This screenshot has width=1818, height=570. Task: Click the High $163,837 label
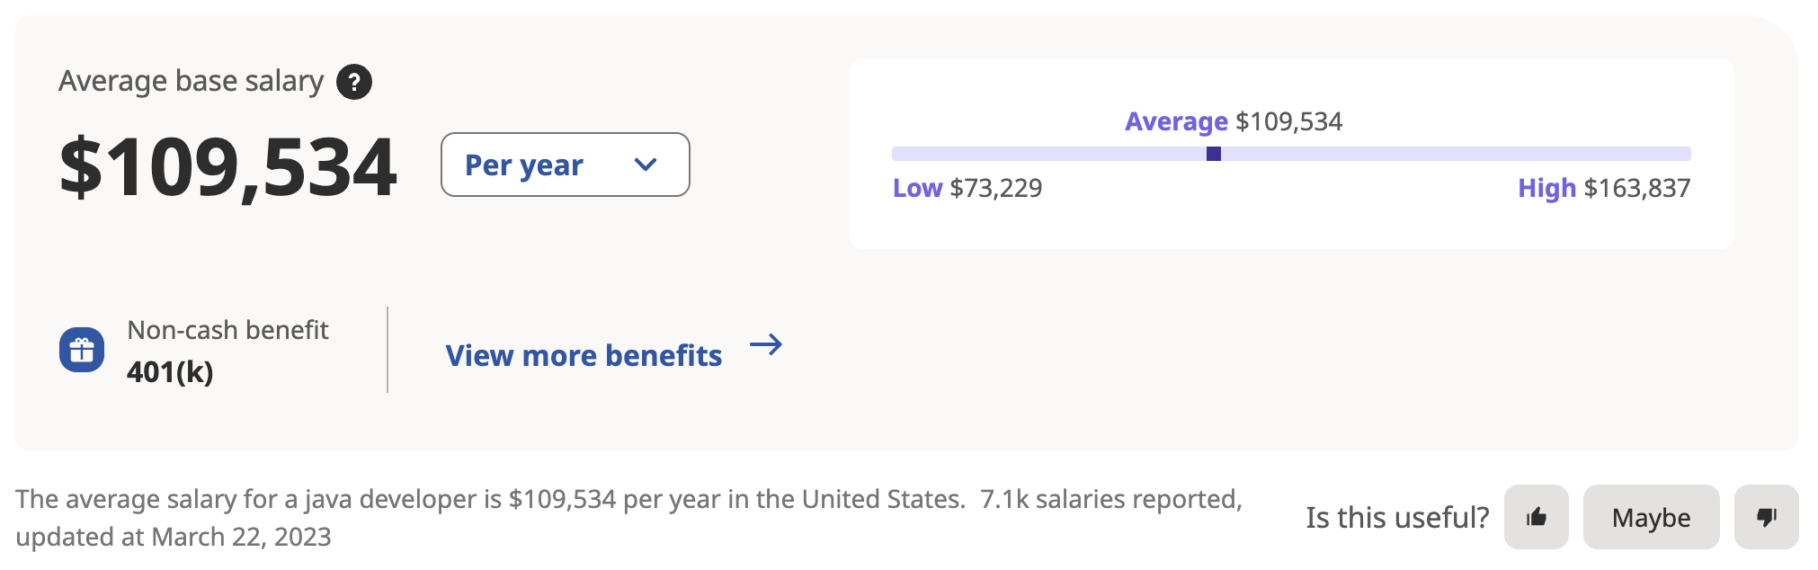tap(1604, 188)
